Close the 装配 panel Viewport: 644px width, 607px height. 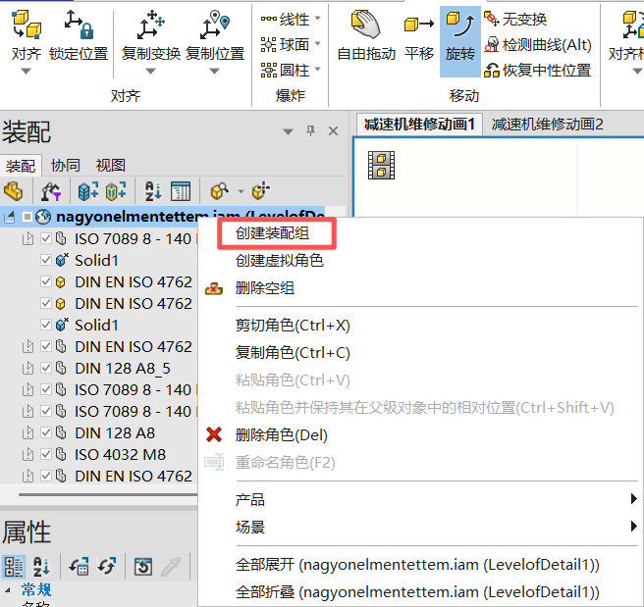(x=333, y=131)
